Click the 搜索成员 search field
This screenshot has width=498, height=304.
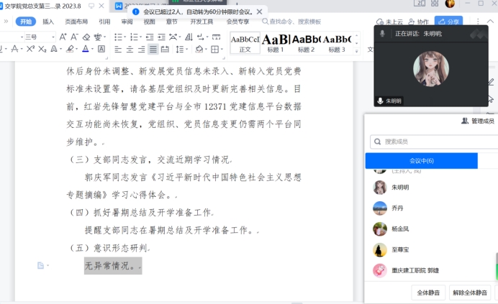pos(432,142)
